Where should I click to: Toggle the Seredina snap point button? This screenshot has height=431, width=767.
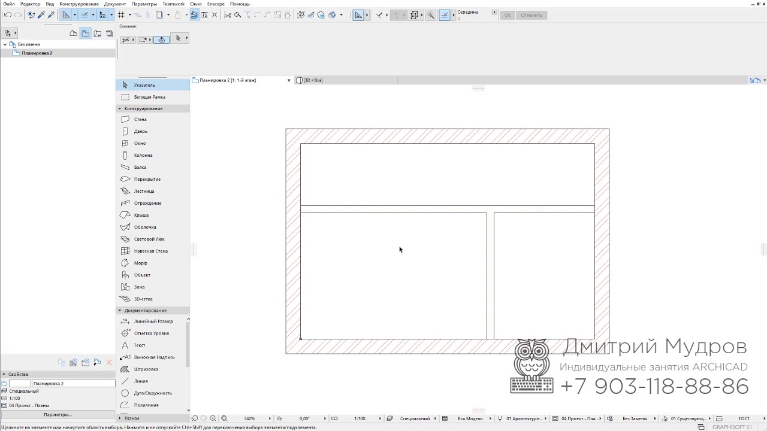click(445, 15)
